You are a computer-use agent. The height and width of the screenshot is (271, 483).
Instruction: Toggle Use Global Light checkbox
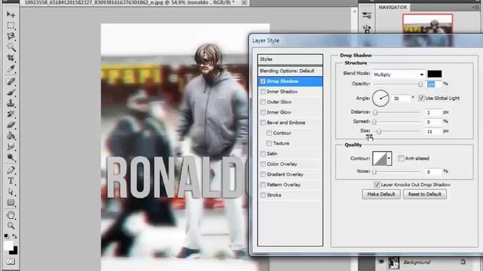tap(421, 99)
